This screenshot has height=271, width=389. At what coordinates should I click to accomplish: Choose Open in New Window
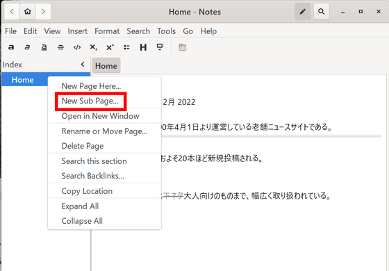[x=104, y=116]
